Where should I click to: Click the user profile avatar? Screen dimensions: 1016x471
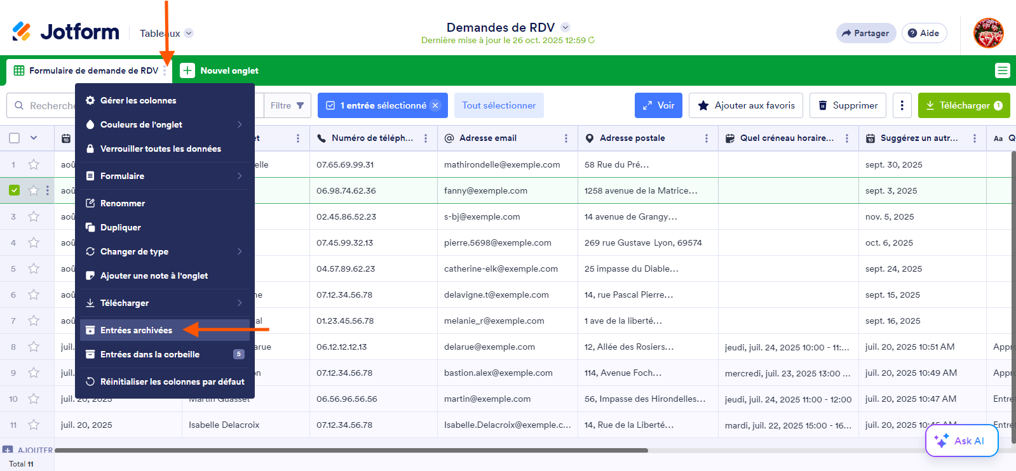click(x=988, y=33)
